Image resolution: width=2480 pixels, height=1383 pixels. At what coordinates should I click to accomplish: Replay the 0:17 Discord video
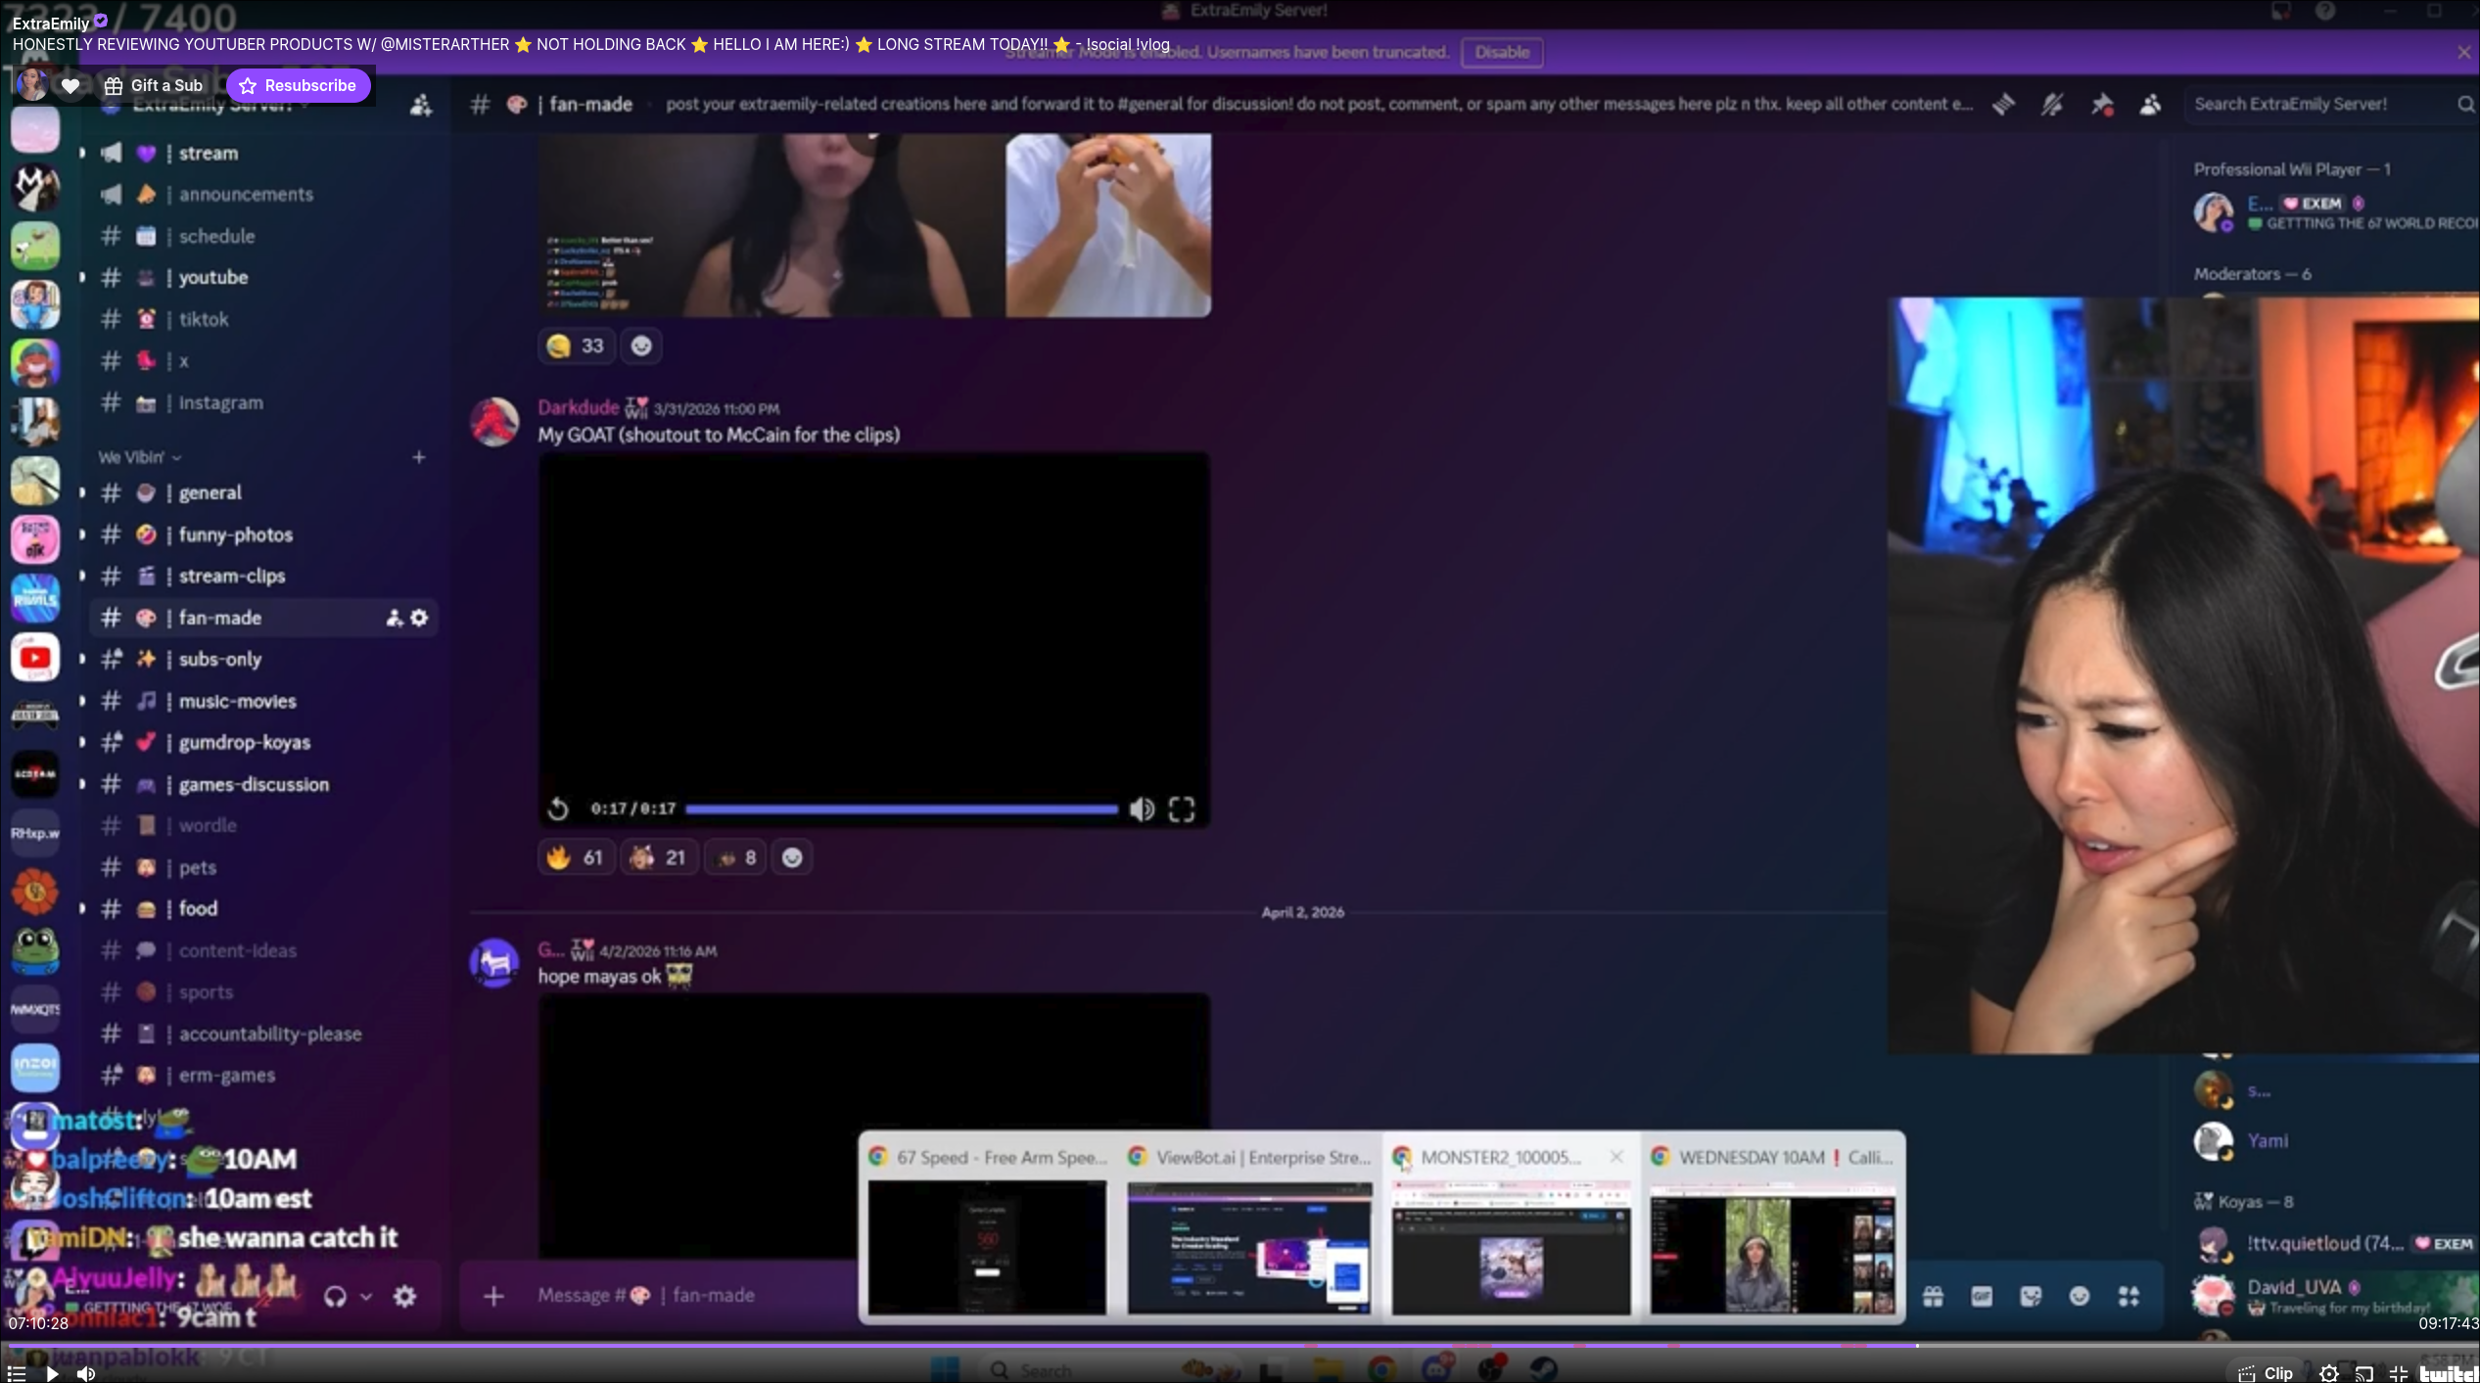pos(558,808)
